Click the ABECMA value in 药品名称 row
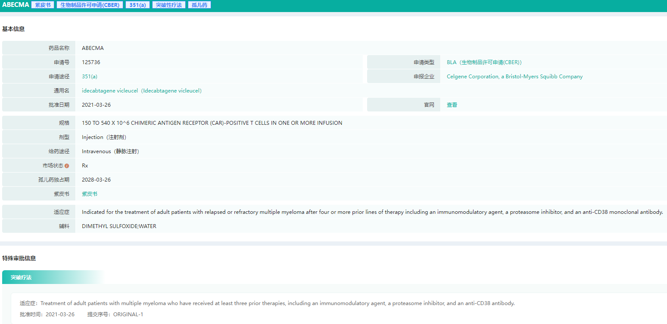 click(x=93, y=48)
